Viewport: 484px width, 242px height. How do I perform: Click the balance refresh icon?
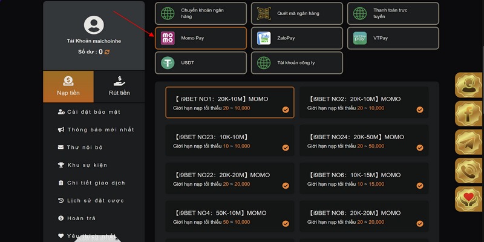tap(107, 52)
